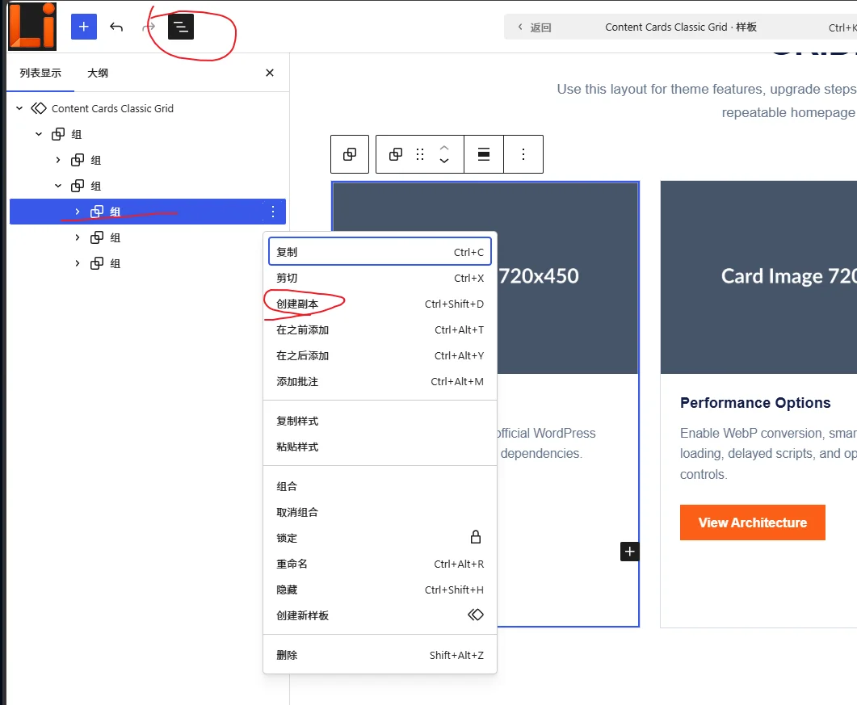Expand the last nested 组 block
The width and height of the screenshot is (857, 705).
tap(77, 263)
